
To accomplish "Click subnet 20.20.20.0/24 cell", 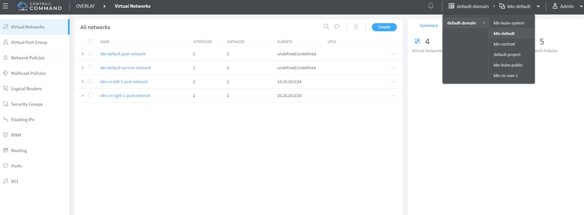I will point(289,95).
